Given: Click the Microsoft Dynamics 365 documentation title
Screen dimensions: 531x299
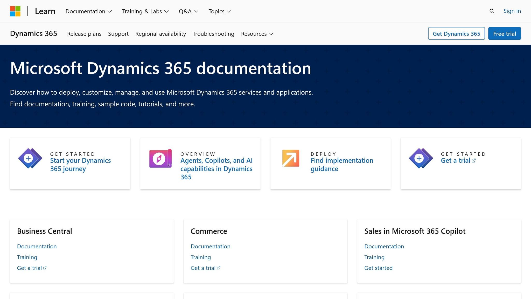Looking at the screenshot, I should 160,68.
